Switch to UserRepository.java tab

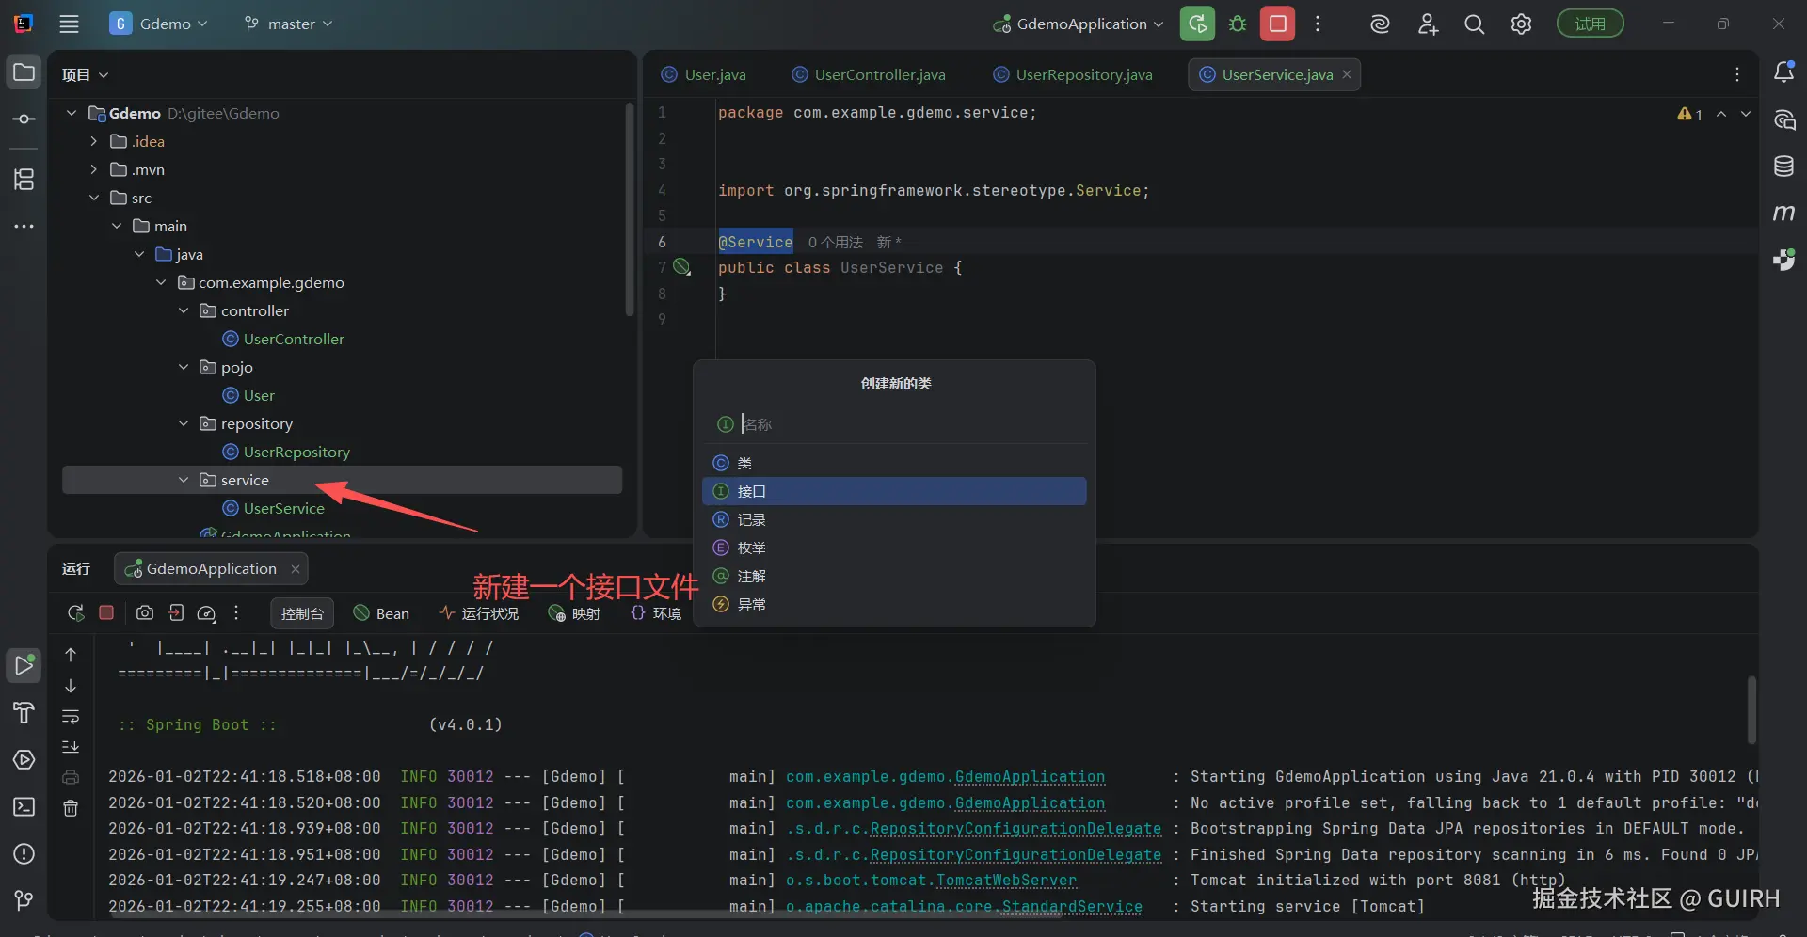point(1073,74)
